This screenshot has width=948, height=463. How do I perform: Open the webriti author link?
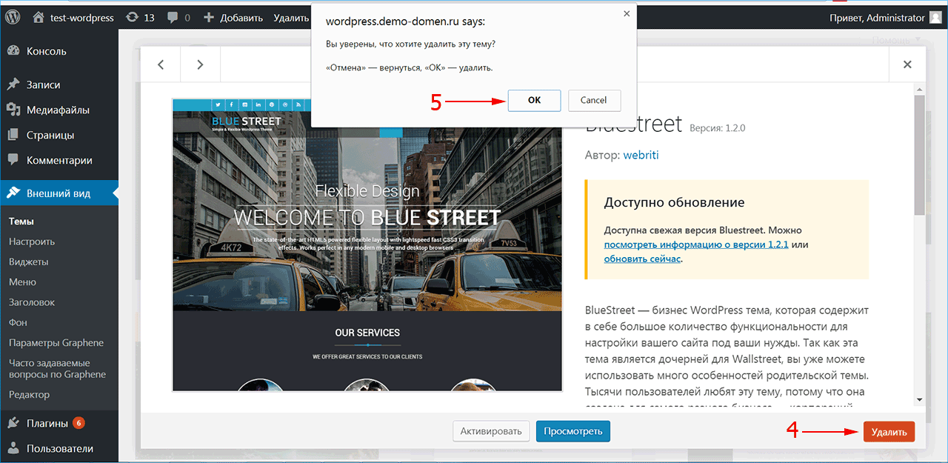coord(641,156)
